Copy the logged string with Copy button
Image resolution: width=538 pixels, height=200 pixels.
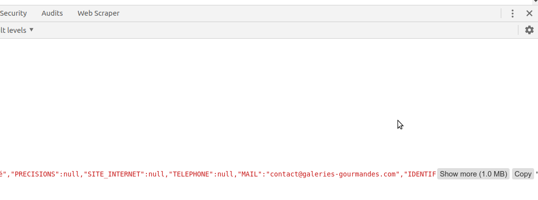tap(523, 174)
